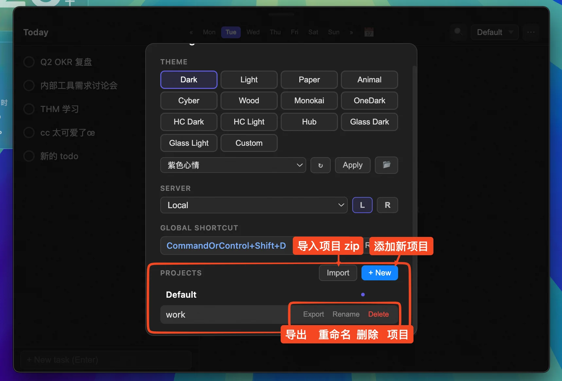Select the Default project row

(279, 295)
